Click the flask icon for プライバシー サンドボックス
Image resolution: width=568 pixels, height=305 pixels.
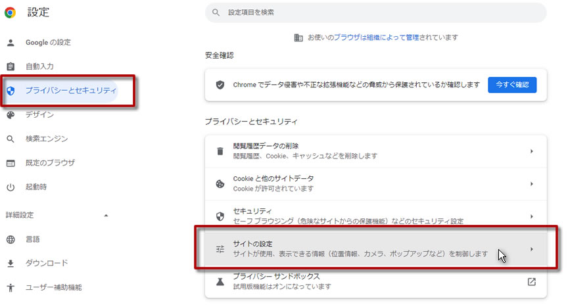click(220, 282)
